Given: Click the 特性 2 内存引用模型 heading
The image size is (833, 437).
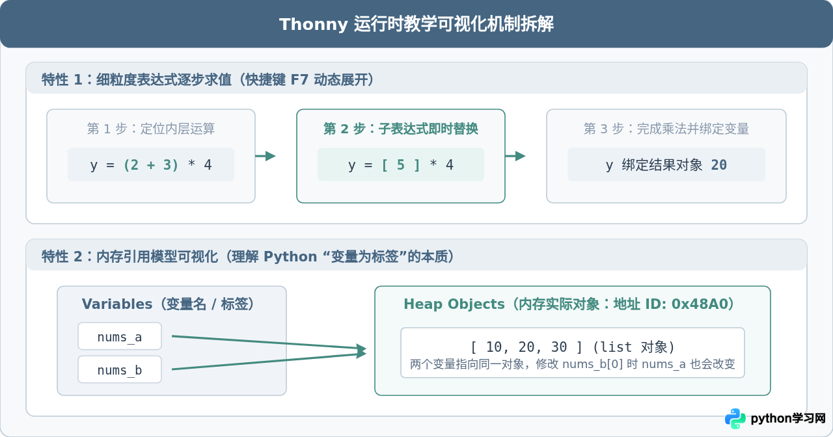Looking at the screenshot, I should pyautogui.click(x=248, y=257).
